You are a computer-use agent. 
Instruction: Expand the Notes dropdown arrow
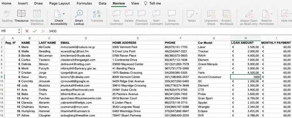tap(197, 14)
